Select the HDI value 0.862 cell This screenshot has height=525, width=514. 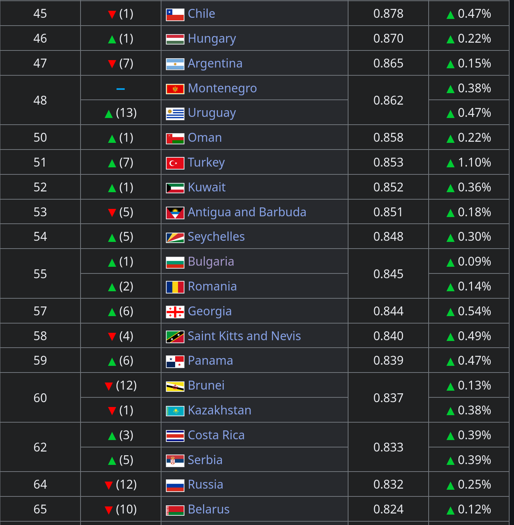[x=388, y=100]
